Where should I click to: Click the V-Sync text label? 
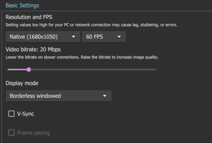(x=26, y=114)
